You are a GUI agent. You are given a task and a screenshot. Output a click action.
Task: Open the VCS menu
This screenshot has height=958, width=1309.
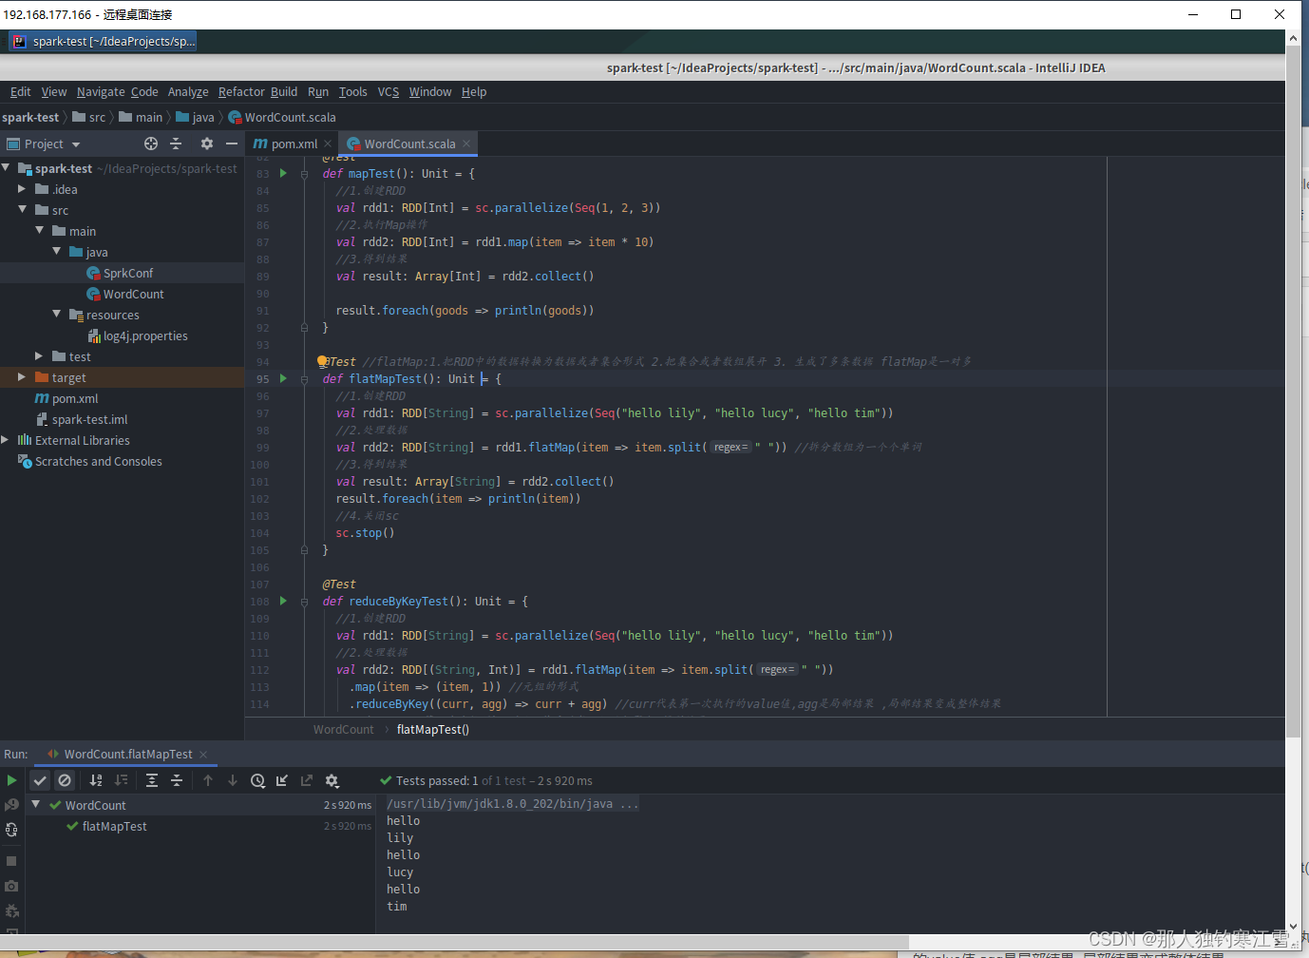click(x=389, y=91)
